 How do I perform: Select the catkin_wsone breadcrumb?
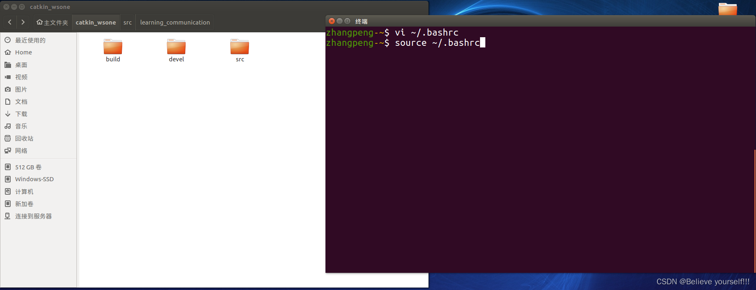click(96, 22)
